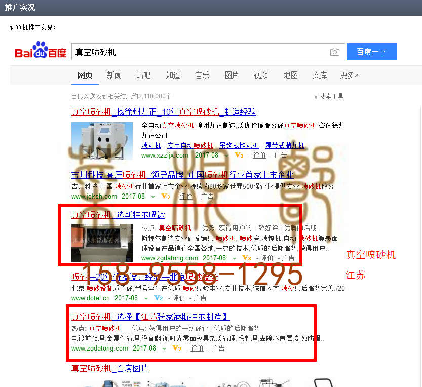Open the 音乐 tab
This screenshot has height=387, width=422.
202,75
